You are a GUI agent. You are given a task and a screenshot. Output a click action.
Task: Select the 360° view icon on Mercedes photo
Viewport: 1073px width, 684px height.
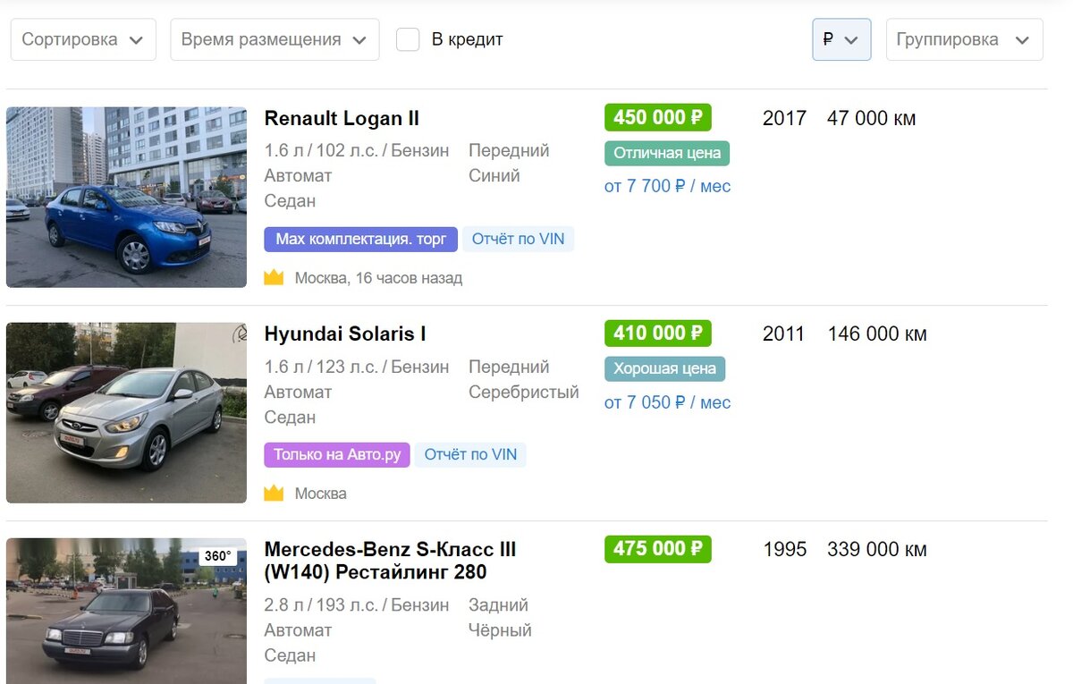pyautogui.click(x=219, y=554)
